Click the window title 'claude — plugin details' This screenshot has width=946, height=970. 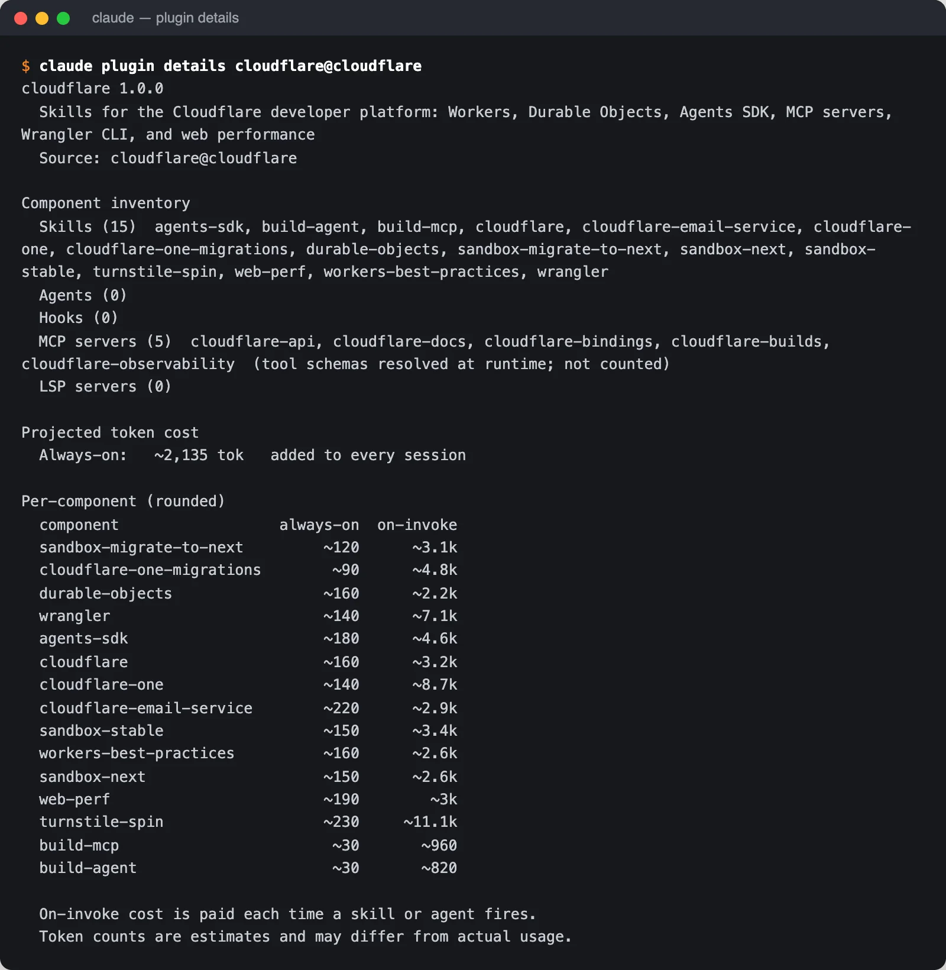166,18
